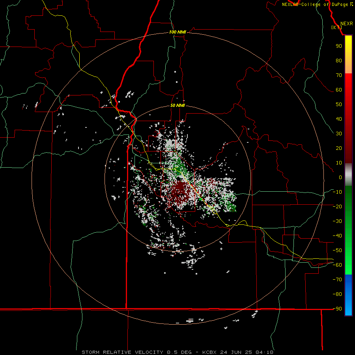Click the KT units label above the color scale
The height and width of the screenshot is (355, 355).
(x=337, y=27)
